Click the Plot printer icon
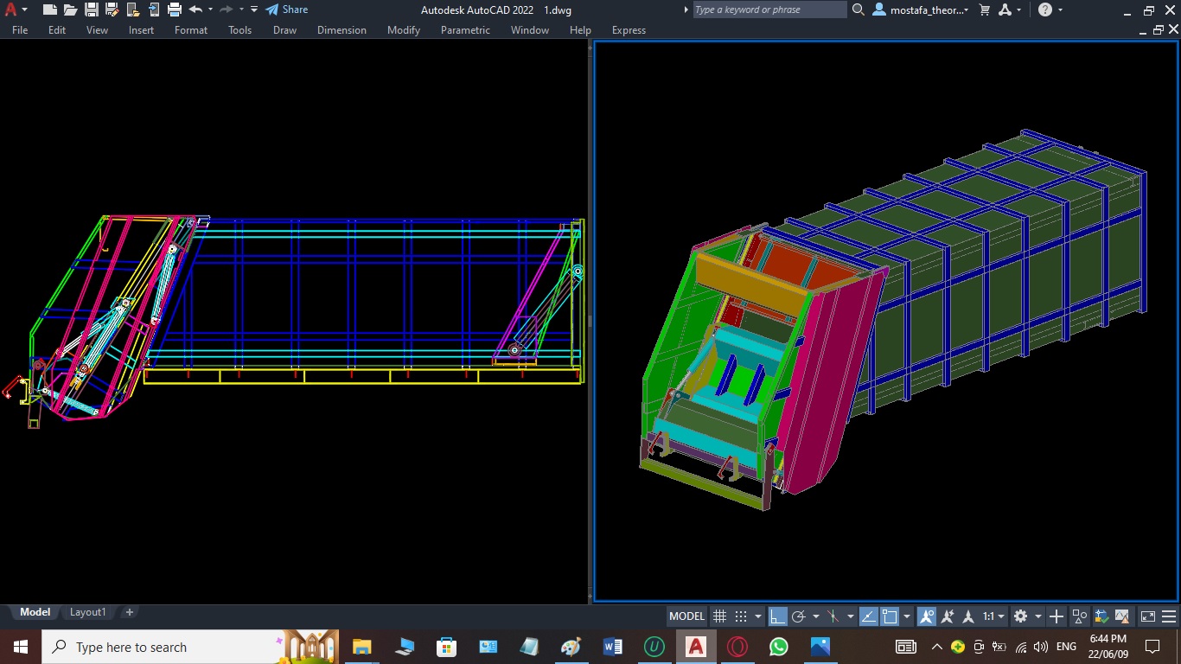 click(174, 10)
